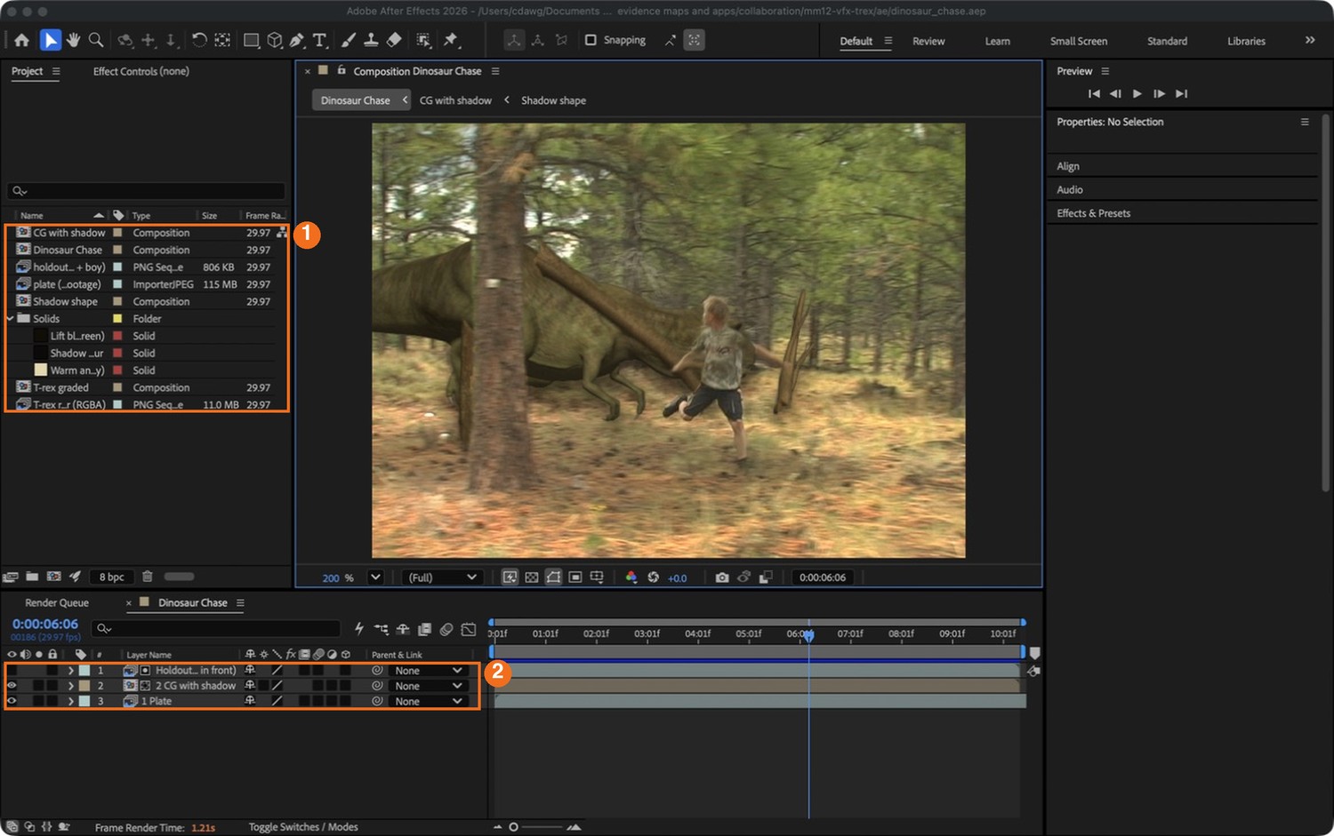Expand the Align panel

point(1067,166)
